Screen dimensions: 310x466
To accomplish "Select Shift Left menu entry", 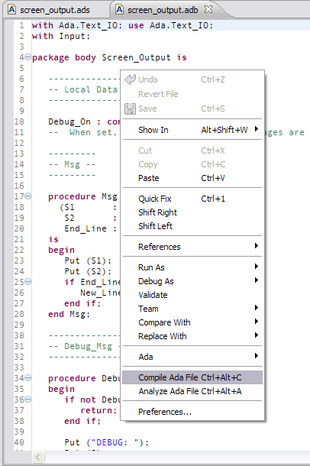I will pos(192,226).
